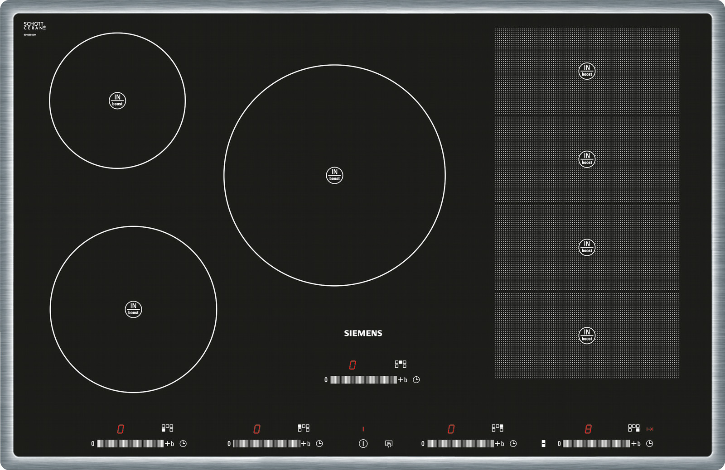Image resolution: width=725 pixels, height=470 pixels.
Task: Tap the SIEMENS logo on the cooktop
Action: click(363, 333)
